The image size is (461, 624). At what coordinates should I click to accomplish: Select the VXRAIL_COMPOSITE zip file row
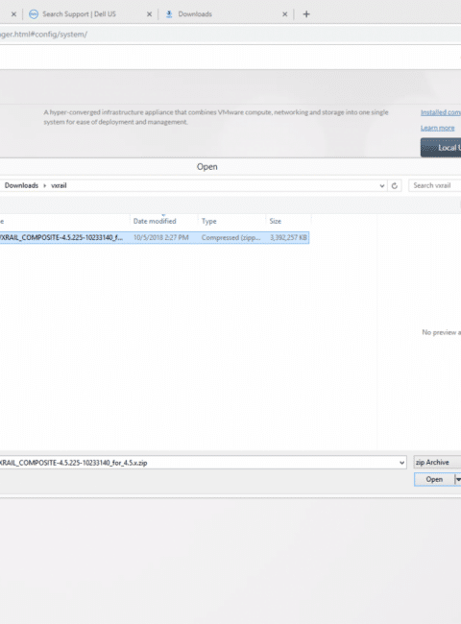(155, 237)
